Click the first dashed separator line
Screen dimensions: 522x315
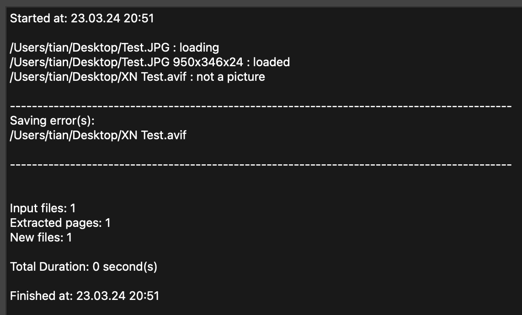[261, 106]
